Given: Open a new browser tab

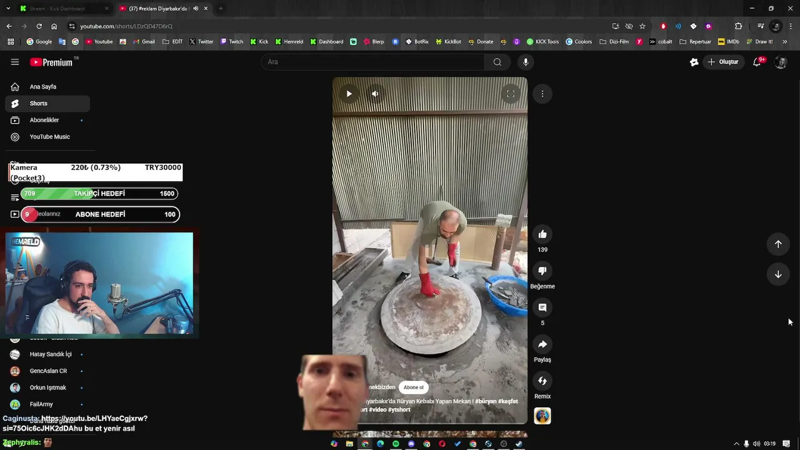Looking at the screenshot, I should click(221, 9).
